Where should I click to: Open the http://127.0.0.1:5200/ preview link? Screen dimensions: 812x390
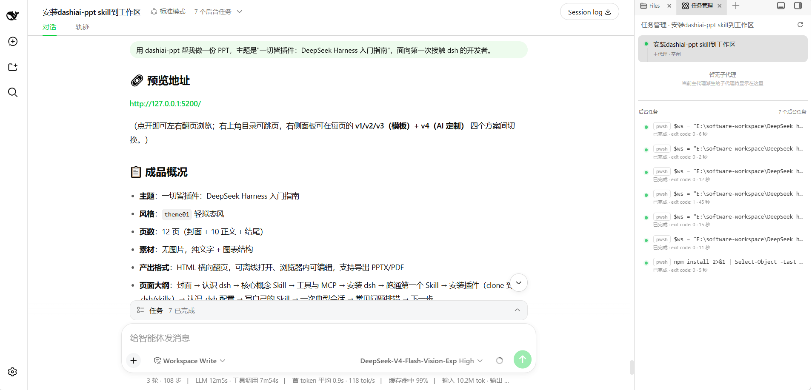coord(165,103)
